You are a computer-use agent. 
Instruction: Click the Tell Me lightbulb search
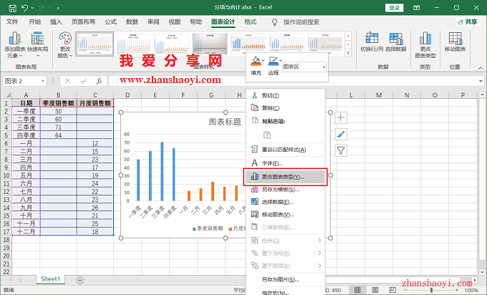click(x=274, y=22)
